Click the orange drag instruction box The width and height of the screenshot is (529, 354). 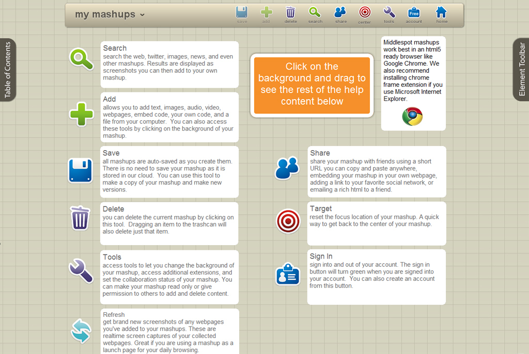312,85
